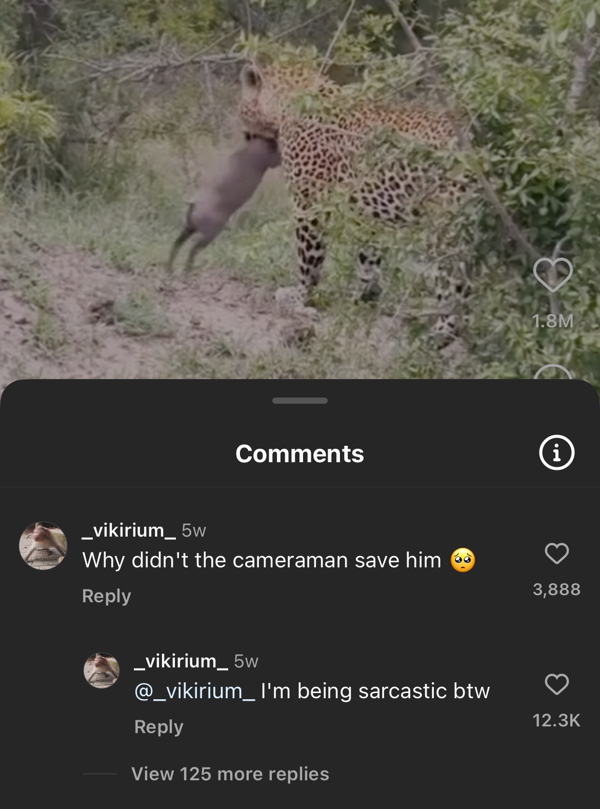Reply to the cameraman comment
Screen dimensions: 600x809
pyautogui.click(x=107, y=596)
